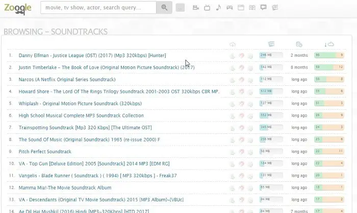Click gear icon in Justice League row
Screen dimensions: 357x213
pyautogui.click(x=250, y=56)
